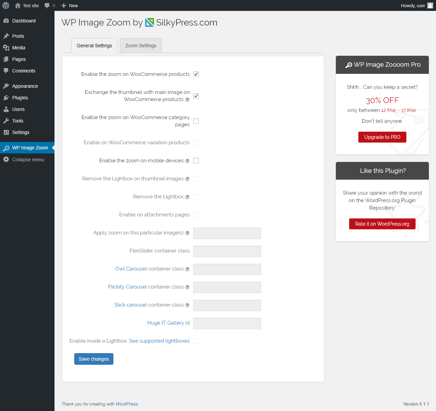Click the Test site name link

(x=31, y=5)
